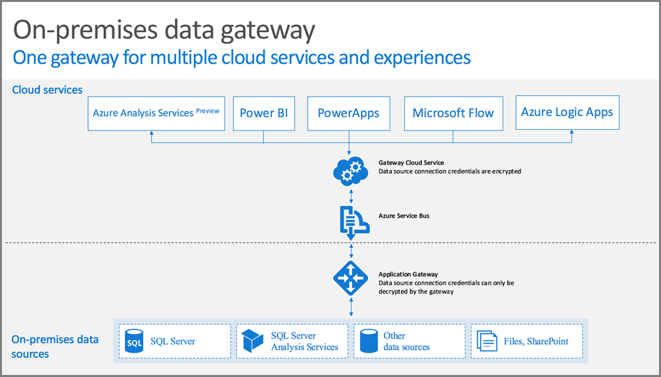Click the SQL Server Analysis Services cube icon
Image resolution: width=661 pixels, height=377 pixels.
click(x=252, y=341)
